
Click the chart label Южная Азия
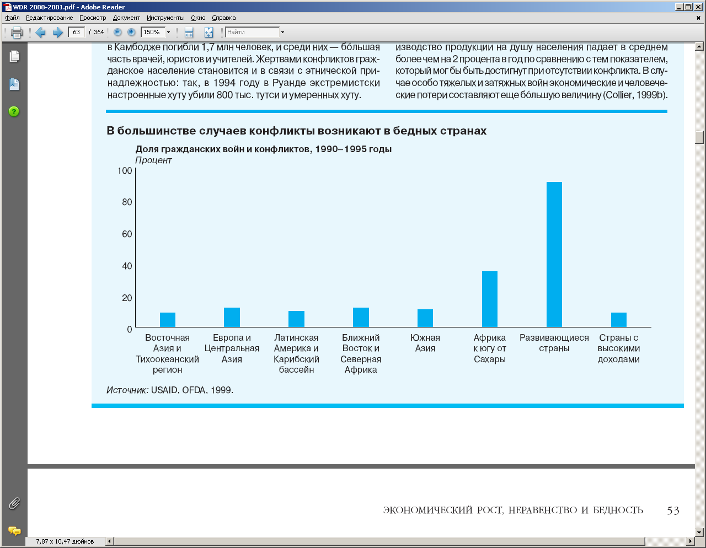[x=425, y=343]
